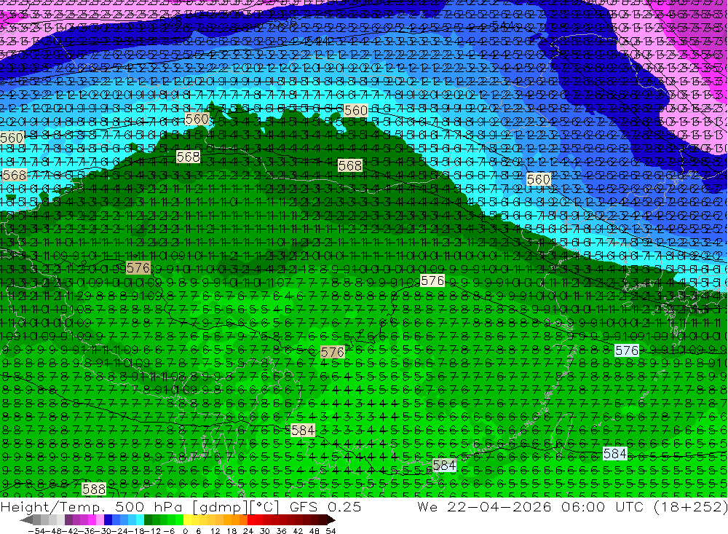
Task: Click the negative '-6' legend value
Action: point(169,531)
